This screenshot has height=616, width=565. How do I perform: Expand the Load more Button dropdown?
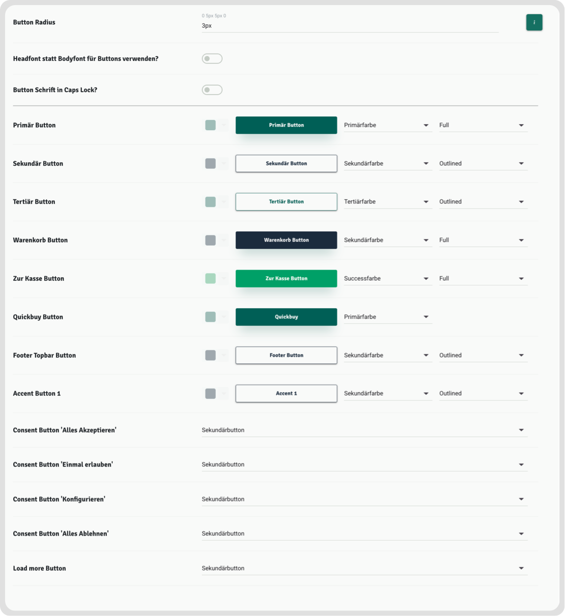364,568
